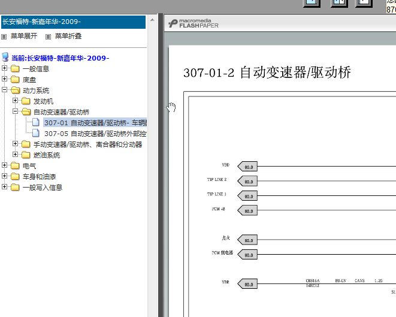Image resolution: width=396 pixels, height=317 pixels.
Task: Click the first top toolbar page button
Action: (312, 3)
